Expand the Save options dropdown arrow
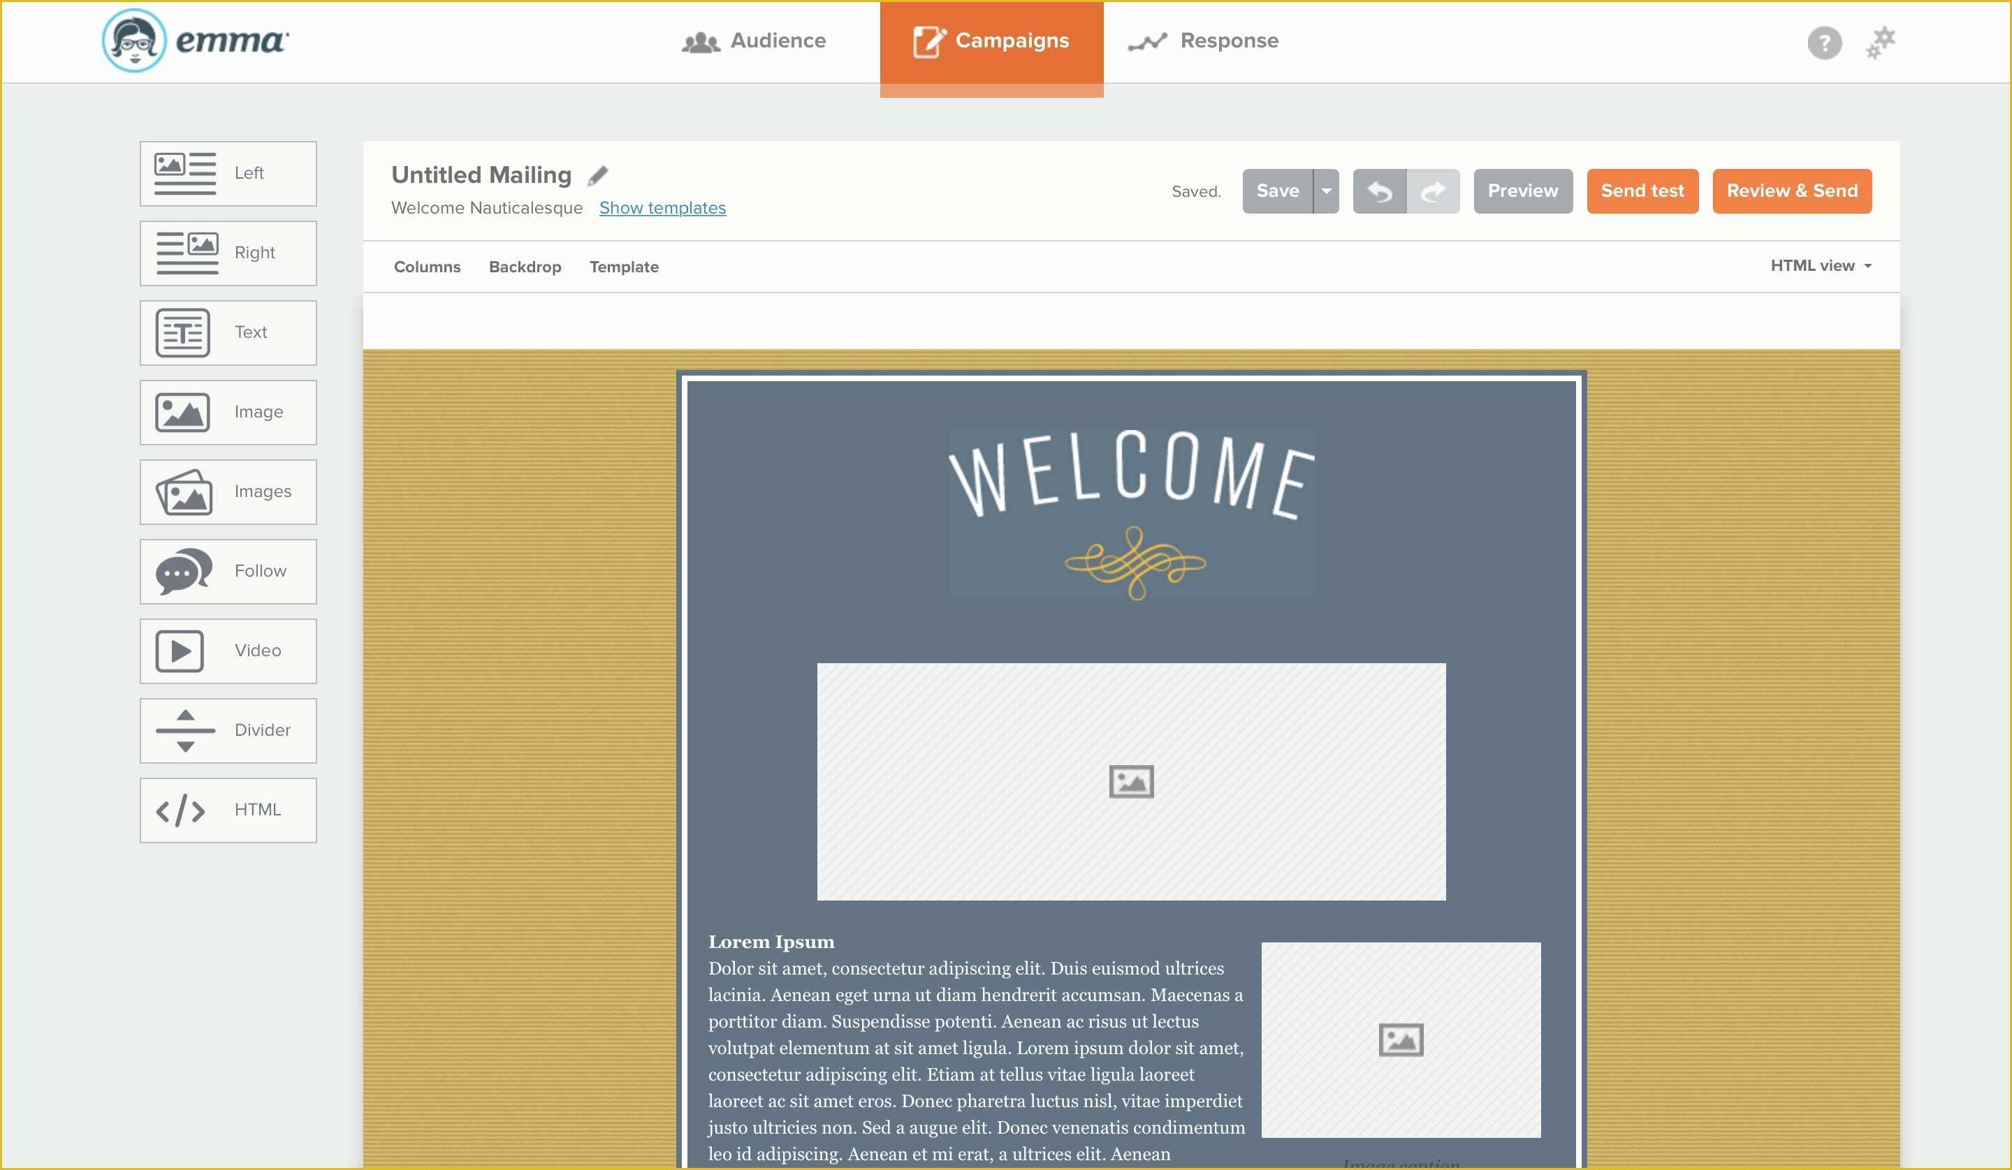This screenshot has width=2012, height=1170. (1325, 191)
